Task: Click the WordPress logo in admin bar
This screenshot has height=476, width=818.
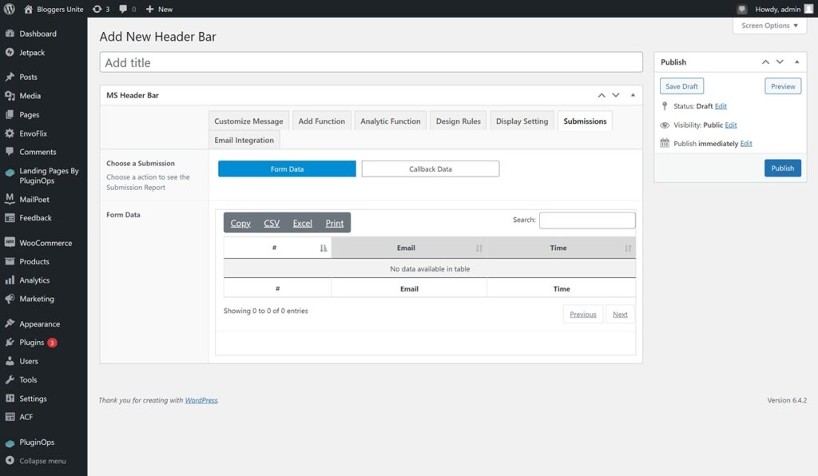Action: pos(9,9)
